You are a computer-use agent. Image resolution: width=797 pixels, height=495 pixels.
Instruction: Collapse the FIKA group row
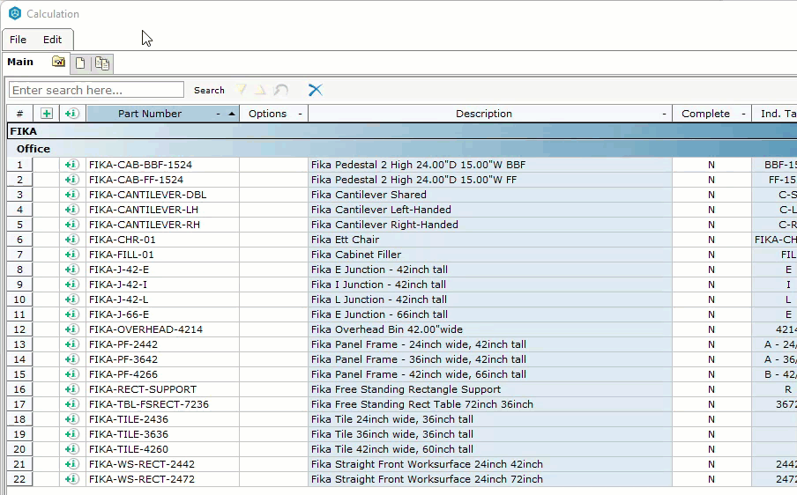401,131
